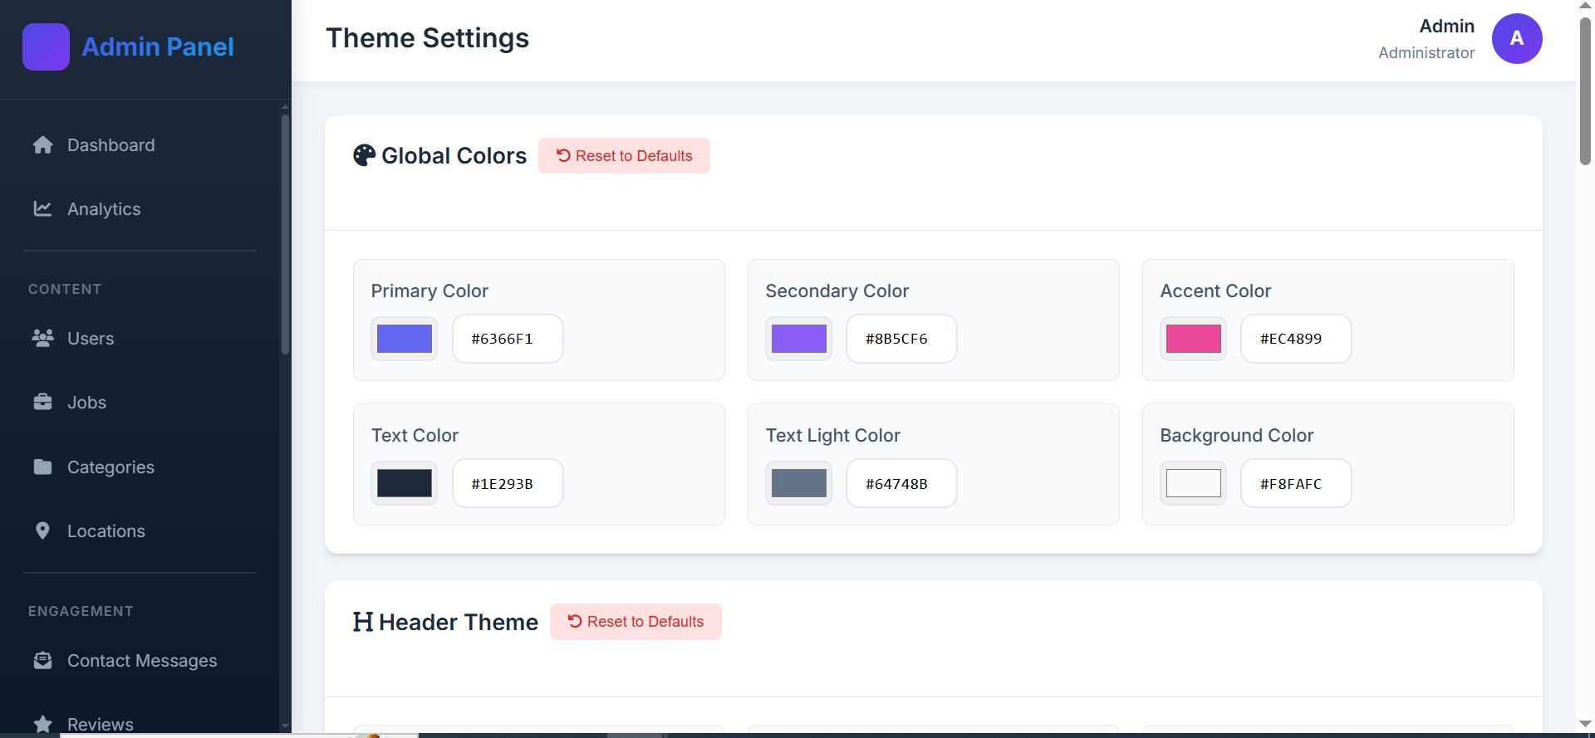Click the Contact Messages envelope icon

click(42, 661)
